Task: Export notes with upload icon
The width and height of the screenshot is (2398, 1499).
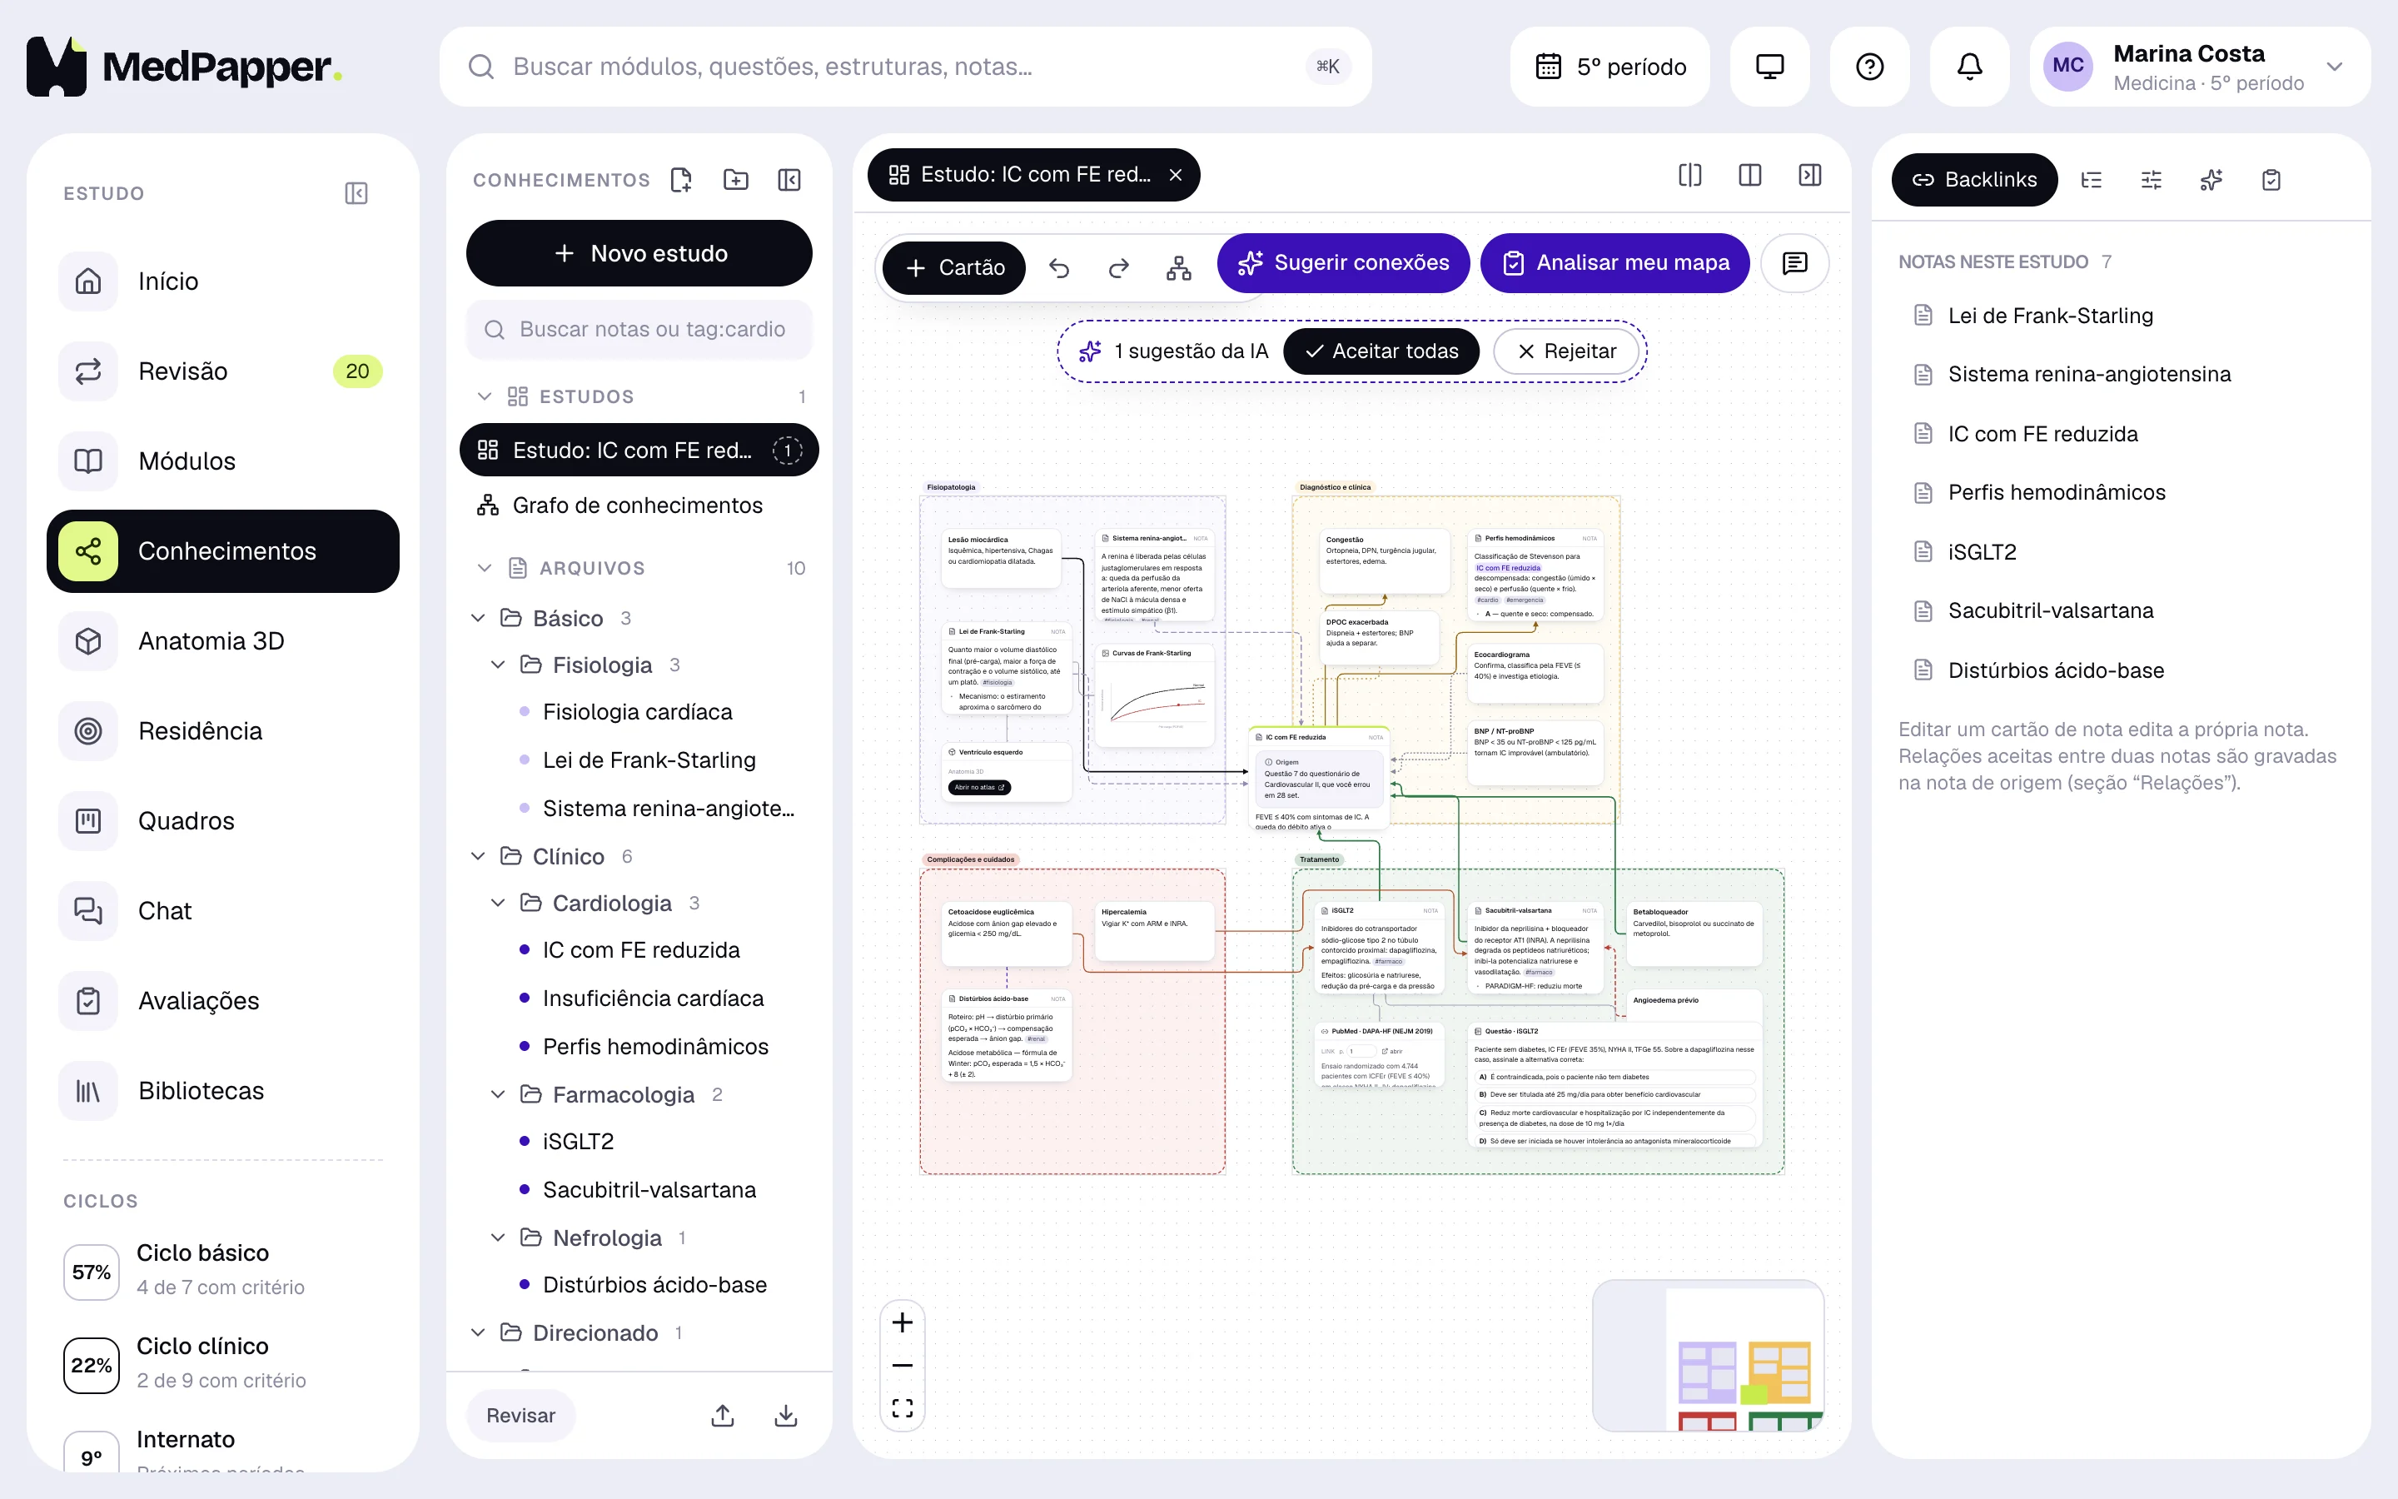Action: [723, 1416]
